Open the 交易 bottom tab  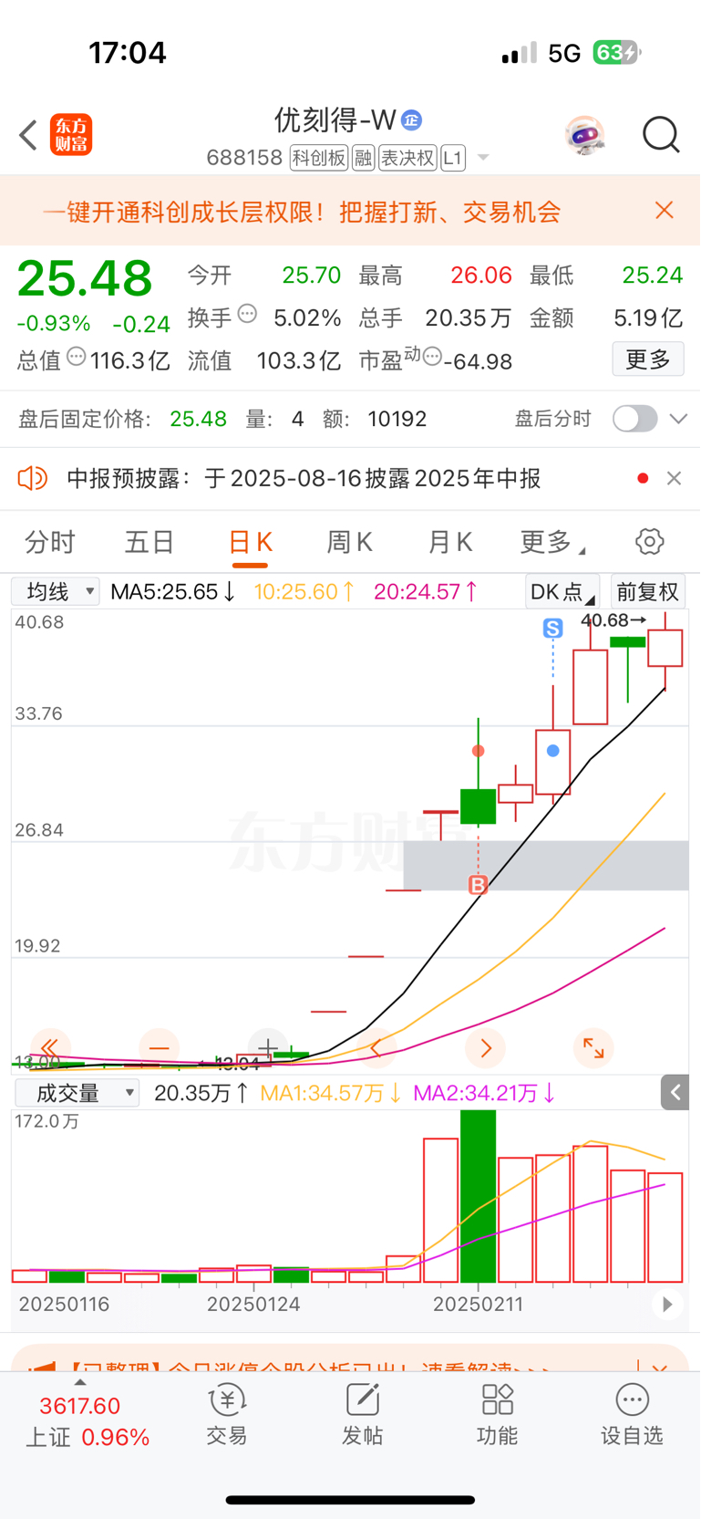227,1415
